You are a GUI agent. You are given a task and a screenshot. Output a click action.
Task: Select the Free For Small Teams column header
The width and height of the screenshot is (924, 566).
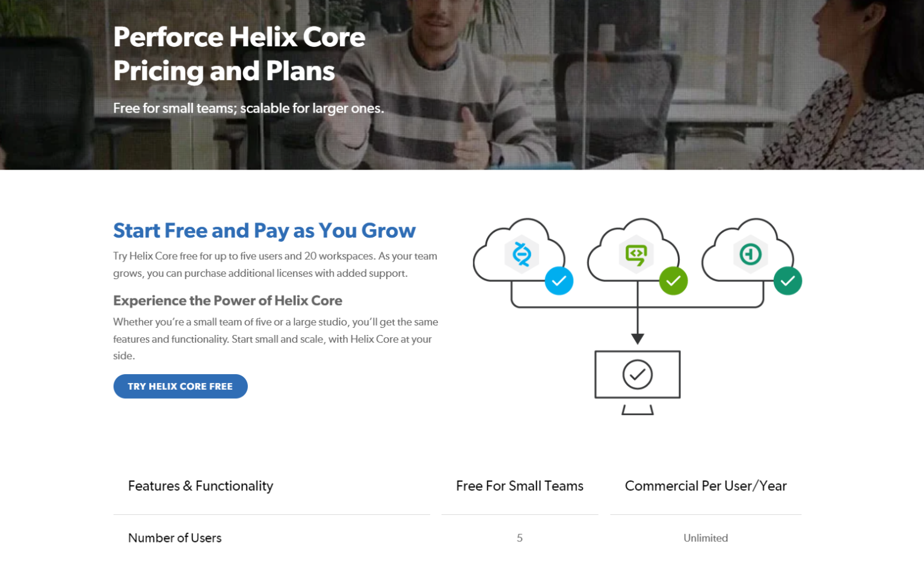(x=520, y=486)
